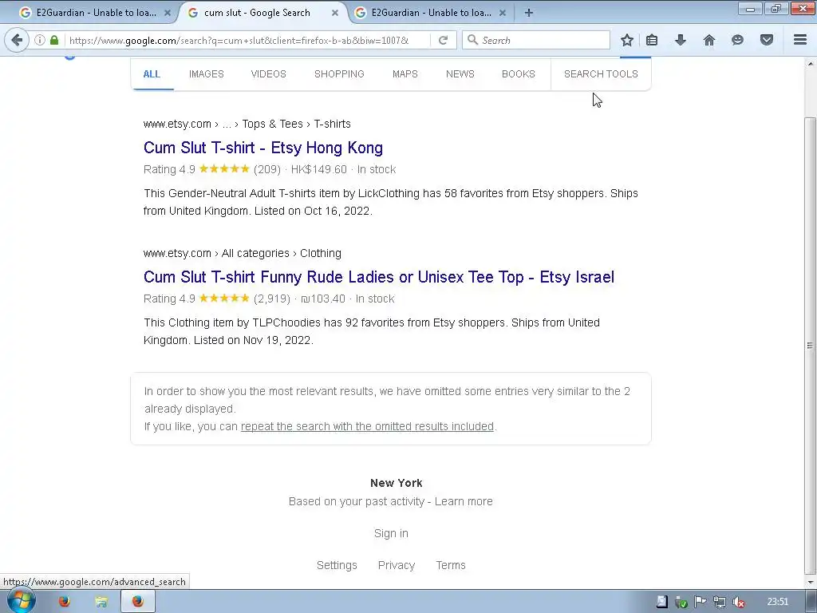The image size is (817, 613).
Task: Click the green padlock security icon
Action: 54,40
